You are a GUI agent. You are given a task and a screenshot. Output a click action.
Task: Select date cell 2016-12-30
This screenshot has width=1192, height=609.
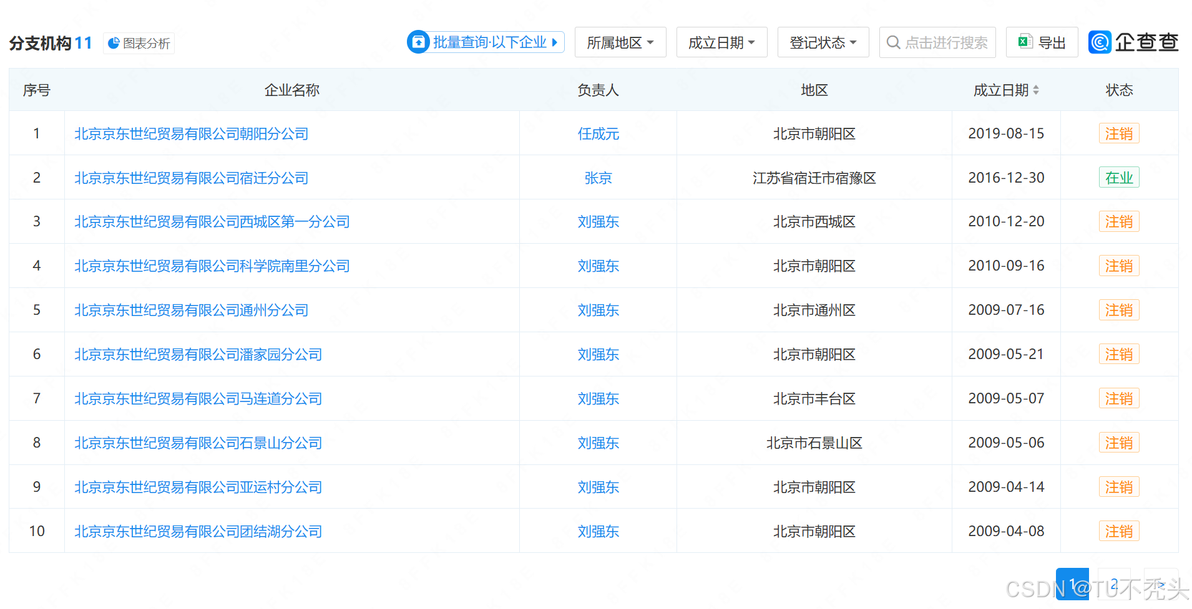click(x=1006, y=178)
